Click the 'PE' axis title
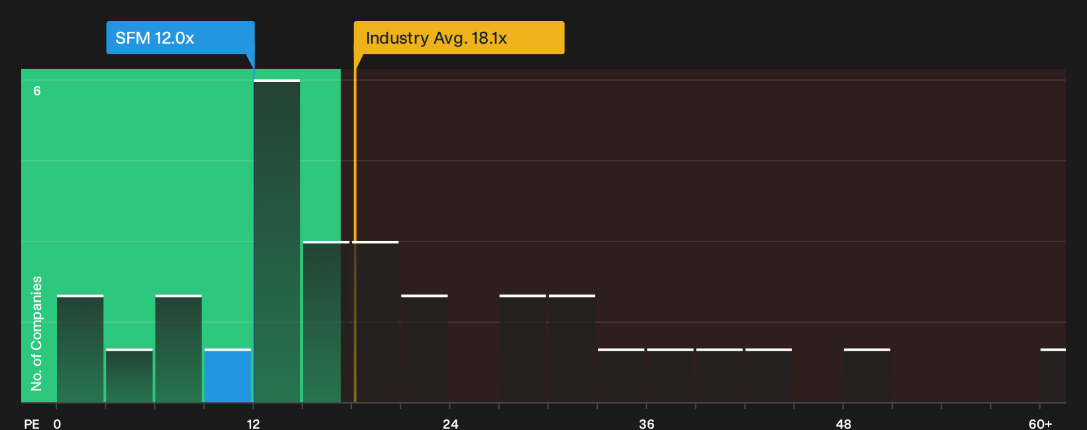This screenshot has width=1087, height=430. [32, 424]
